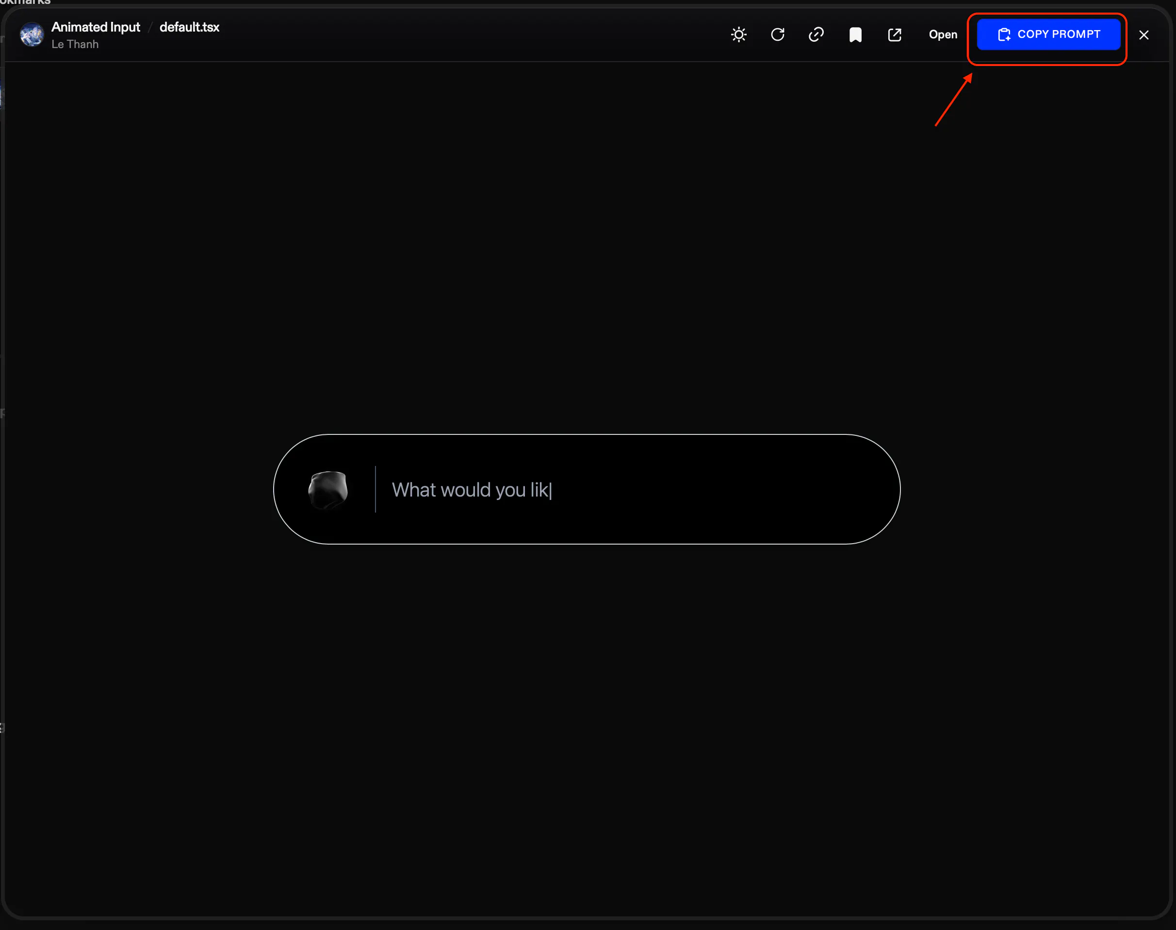The width and height of the screenshot is (1176, 930).
Task: Toggle the bookmark icon in header
Action: tap(855, 35)
